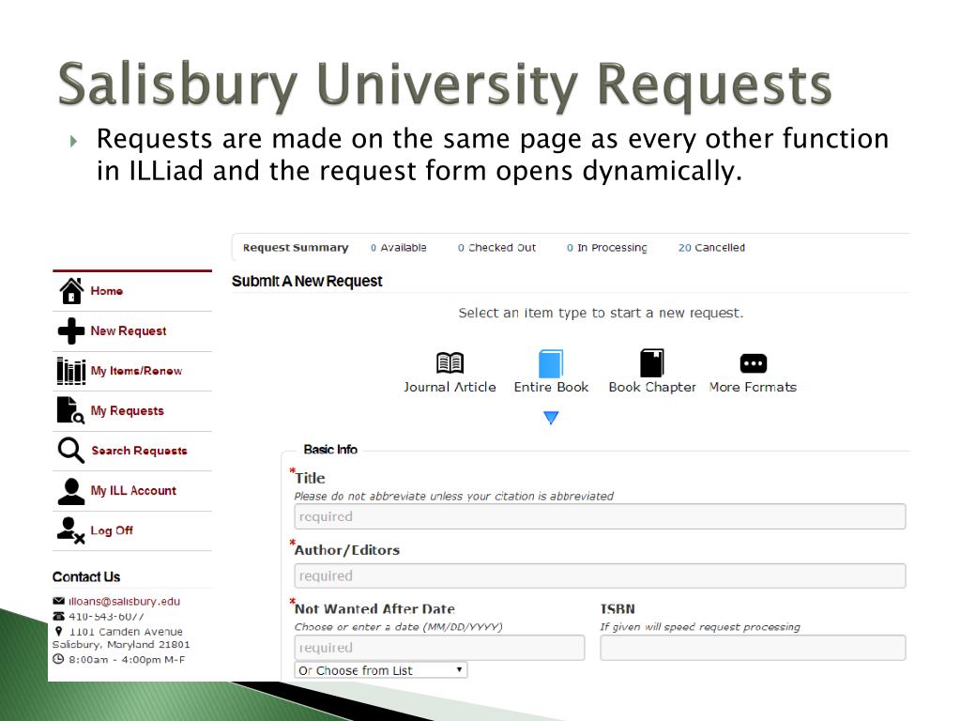Click the My Requests document icon

(x=70, y=411)
